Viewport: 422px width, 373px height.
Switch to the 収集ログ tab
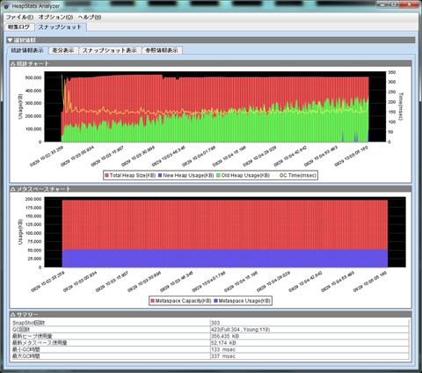tap(19, 27)
